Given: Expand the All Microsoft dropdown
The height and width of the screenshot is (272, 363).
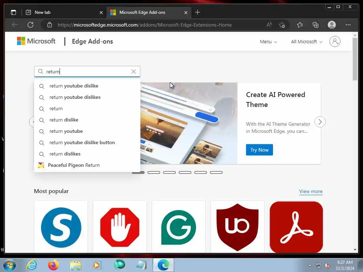Looking at the screenshot, I should tap(307, 42).
